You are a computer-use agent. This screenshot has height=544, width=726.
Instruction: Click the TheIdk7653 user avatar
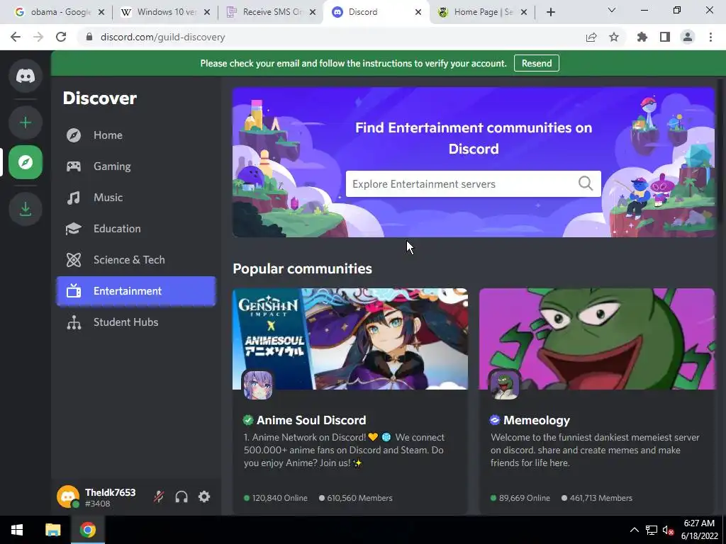(x=68, y=497)
